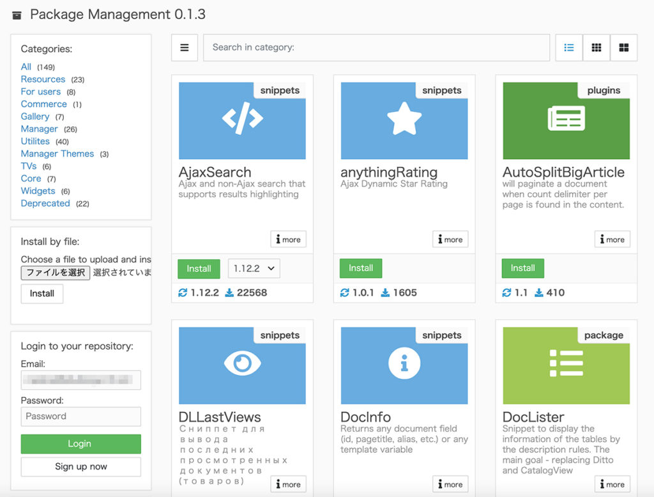Click the hamburger menu icon beside search
The width and height of the screenshot is (654, 497).
click(x=185, y=47)
